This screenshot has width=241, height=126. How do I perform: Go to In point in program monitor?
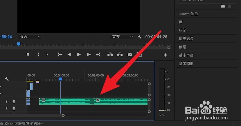(60, 54)
